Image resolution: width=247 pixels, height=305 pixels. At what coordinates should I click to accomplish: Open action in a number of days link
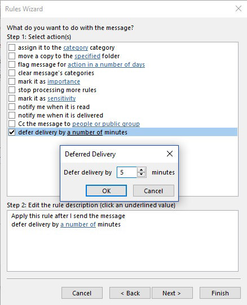106,64
